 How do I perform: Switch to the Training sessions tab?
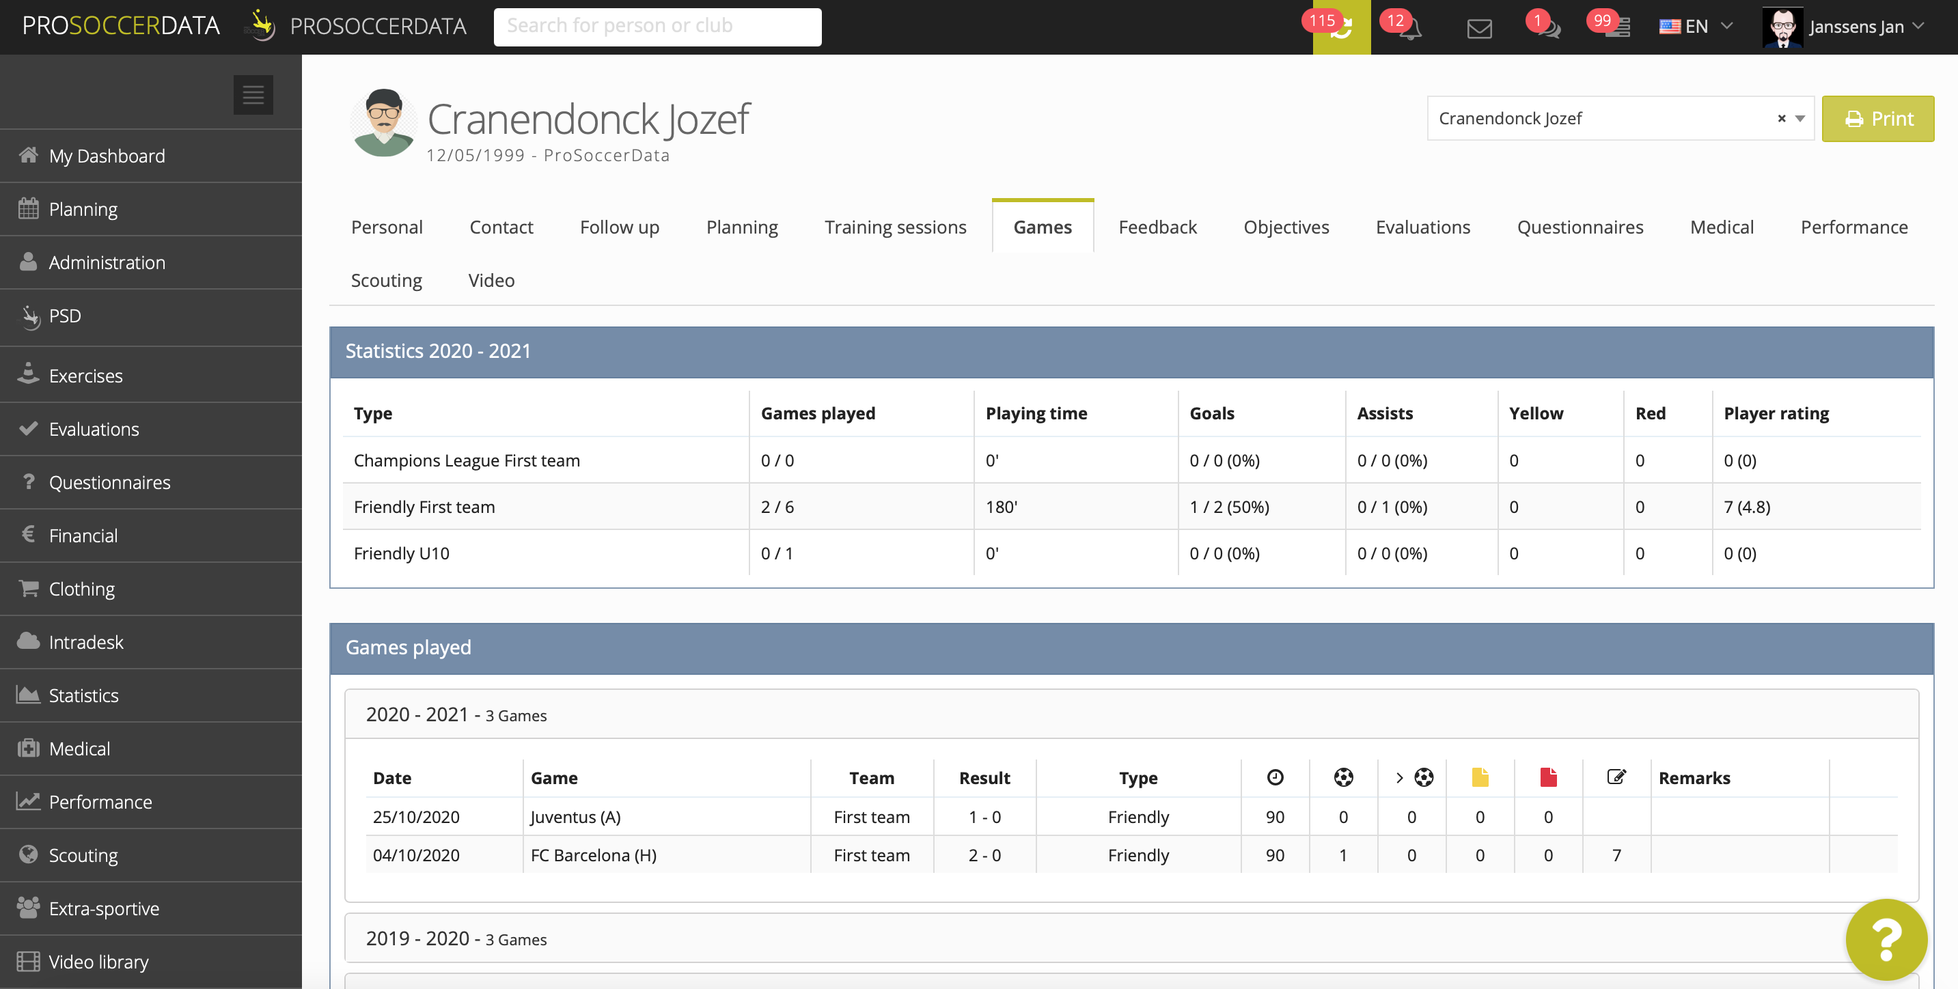(896, 227)
